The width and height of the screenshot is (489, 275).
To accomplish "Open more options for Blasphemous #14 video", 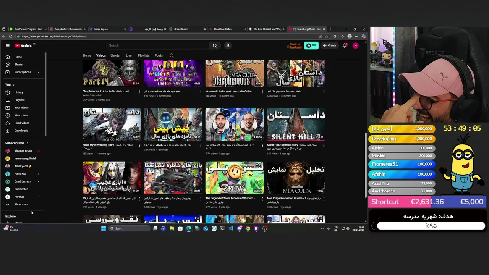I will (x=139, y=92).
